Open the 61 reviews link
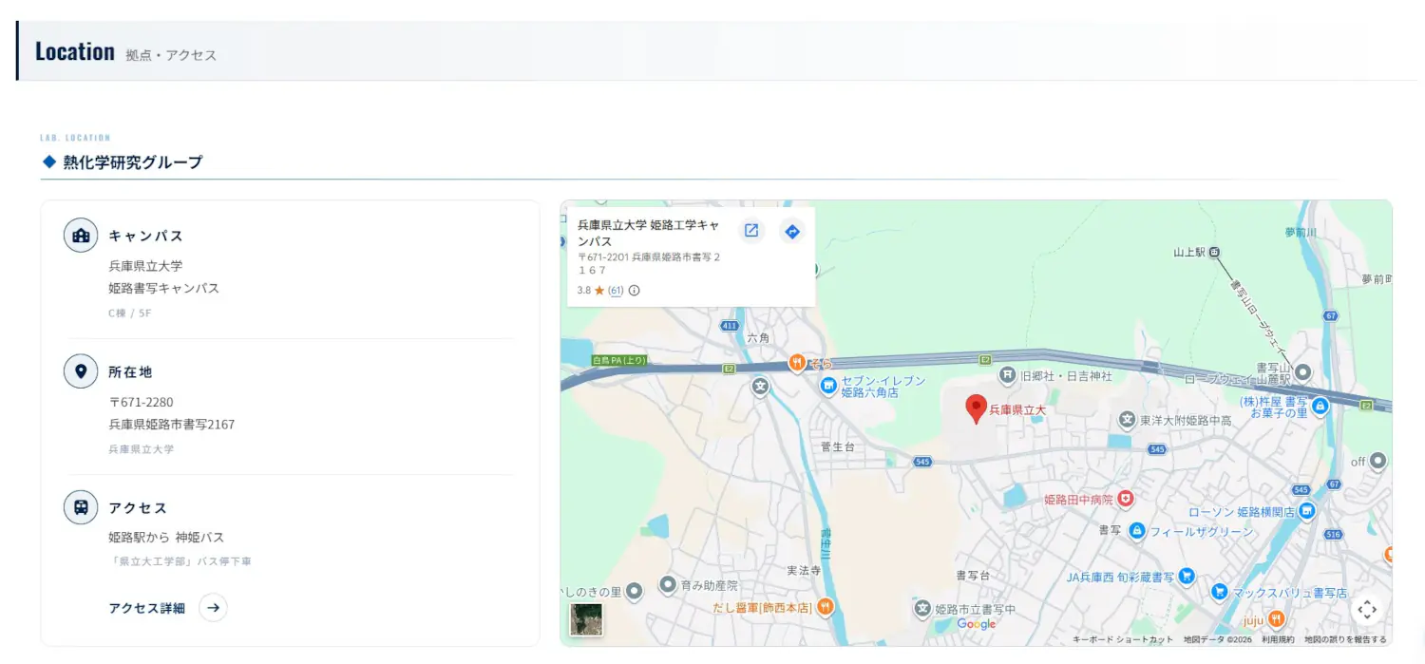The height and width of the screenshot is (664, 1425). pyautogui.click(x=616, y=291)
